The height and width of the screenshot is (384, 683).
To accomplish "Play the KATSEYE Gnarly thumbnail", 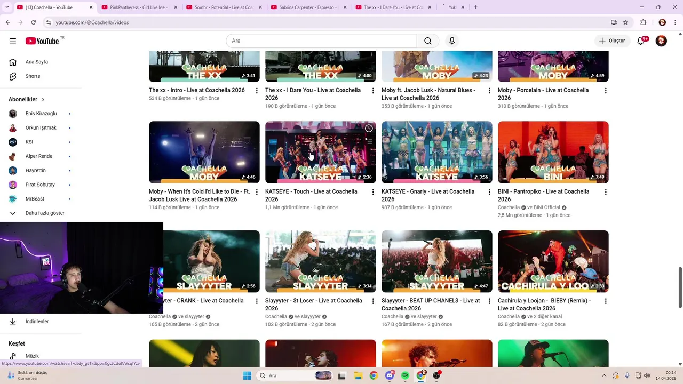I will [437, 152].
